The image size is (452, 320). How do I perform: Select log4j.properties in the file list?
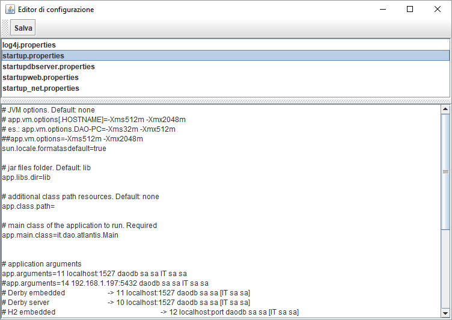[225, 45]
